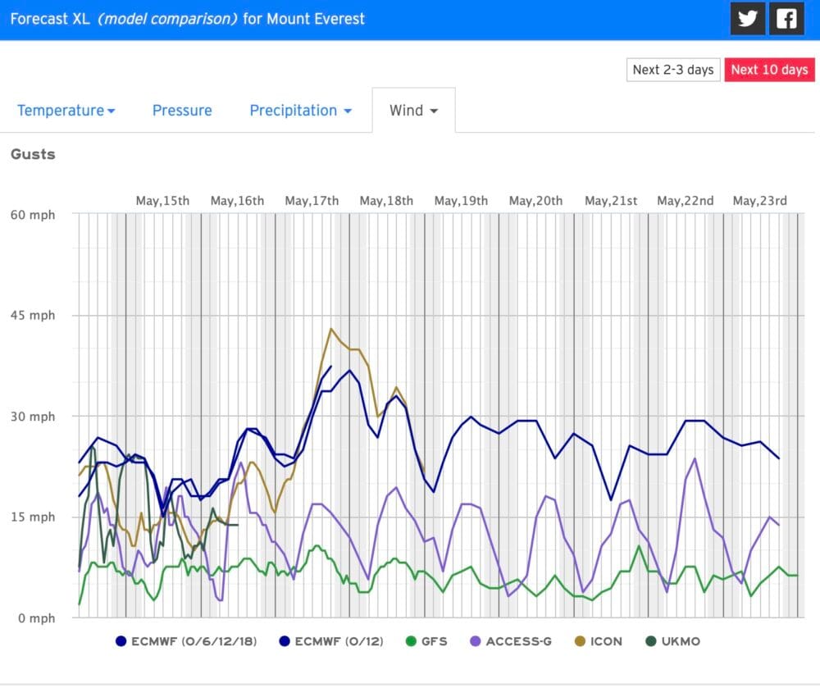Click the ICON gust peak on chart
The width and height of the screenshot is (820, 688).
pos(330,329)
